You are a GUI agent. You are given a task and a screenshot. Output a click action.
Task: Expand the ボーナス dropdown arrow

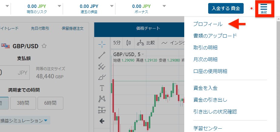pyautogui.click(x=164, y=6)
